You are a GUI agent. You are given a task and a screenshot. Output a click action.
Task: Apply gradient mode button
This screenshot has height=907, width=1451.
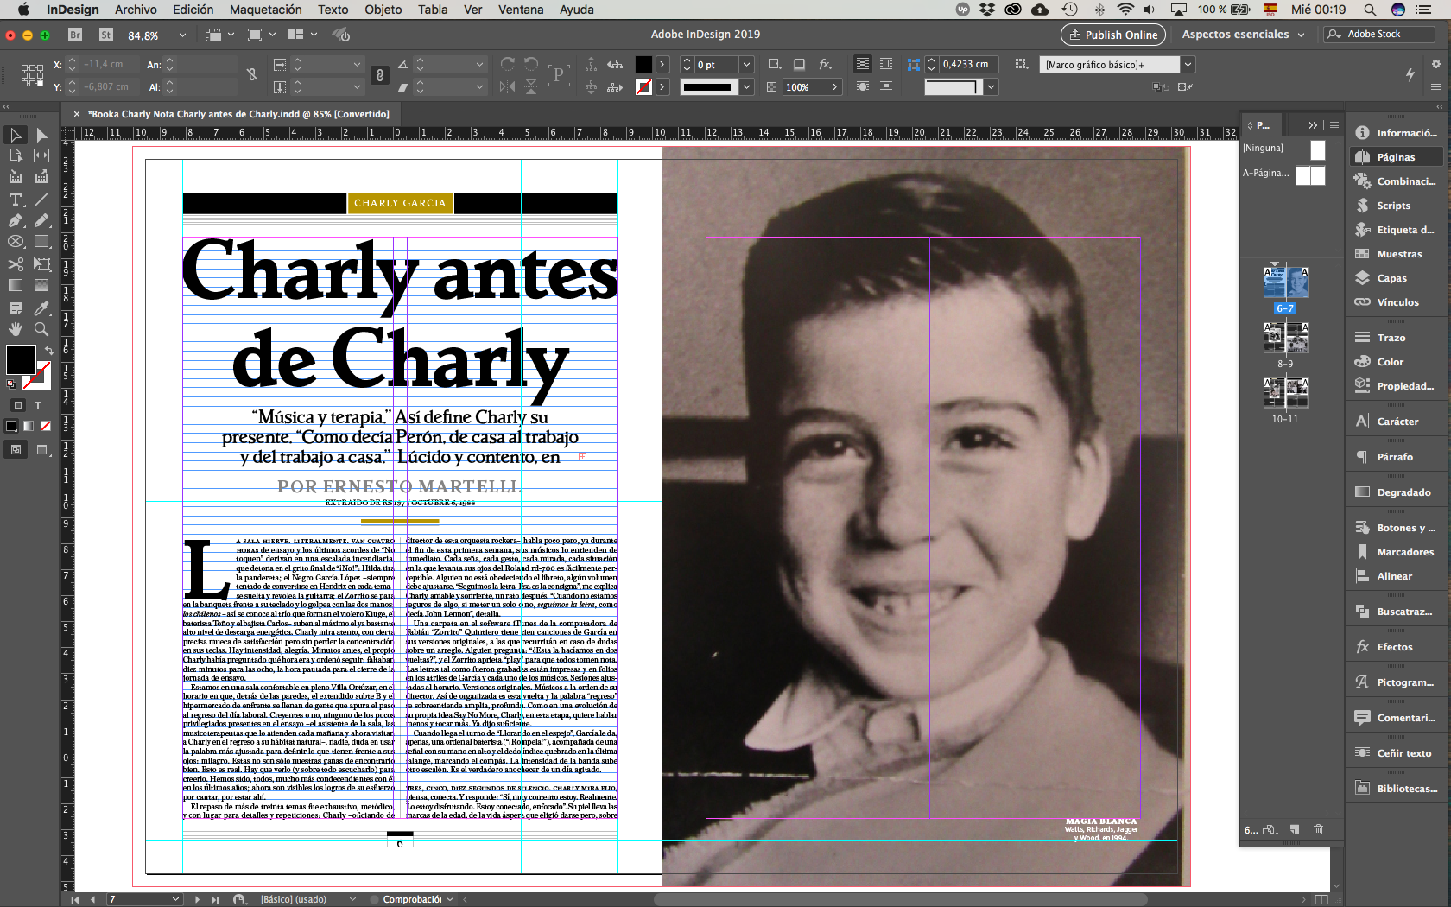(x=29, y=426)
